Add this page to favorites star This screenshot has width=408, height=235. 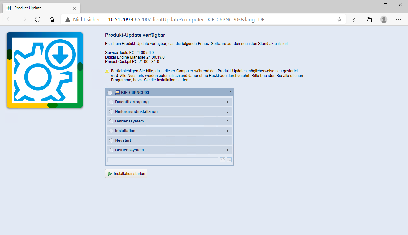pos(339,19)
